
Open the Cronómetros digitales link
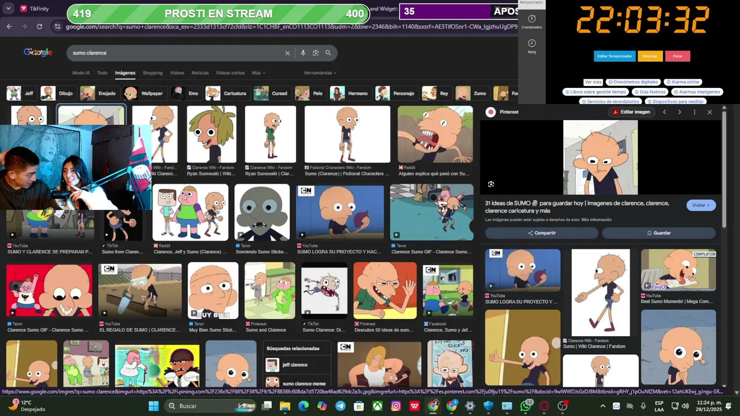[x=633, y=82]
